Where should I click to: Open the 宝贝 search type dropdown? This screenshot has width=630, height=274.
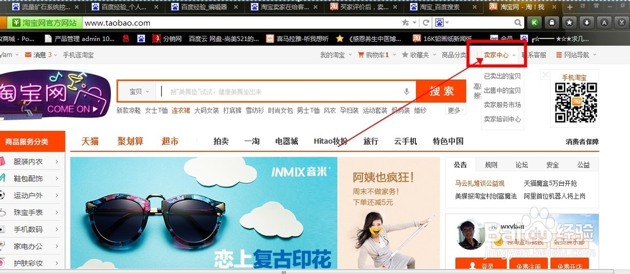(139, 91)
